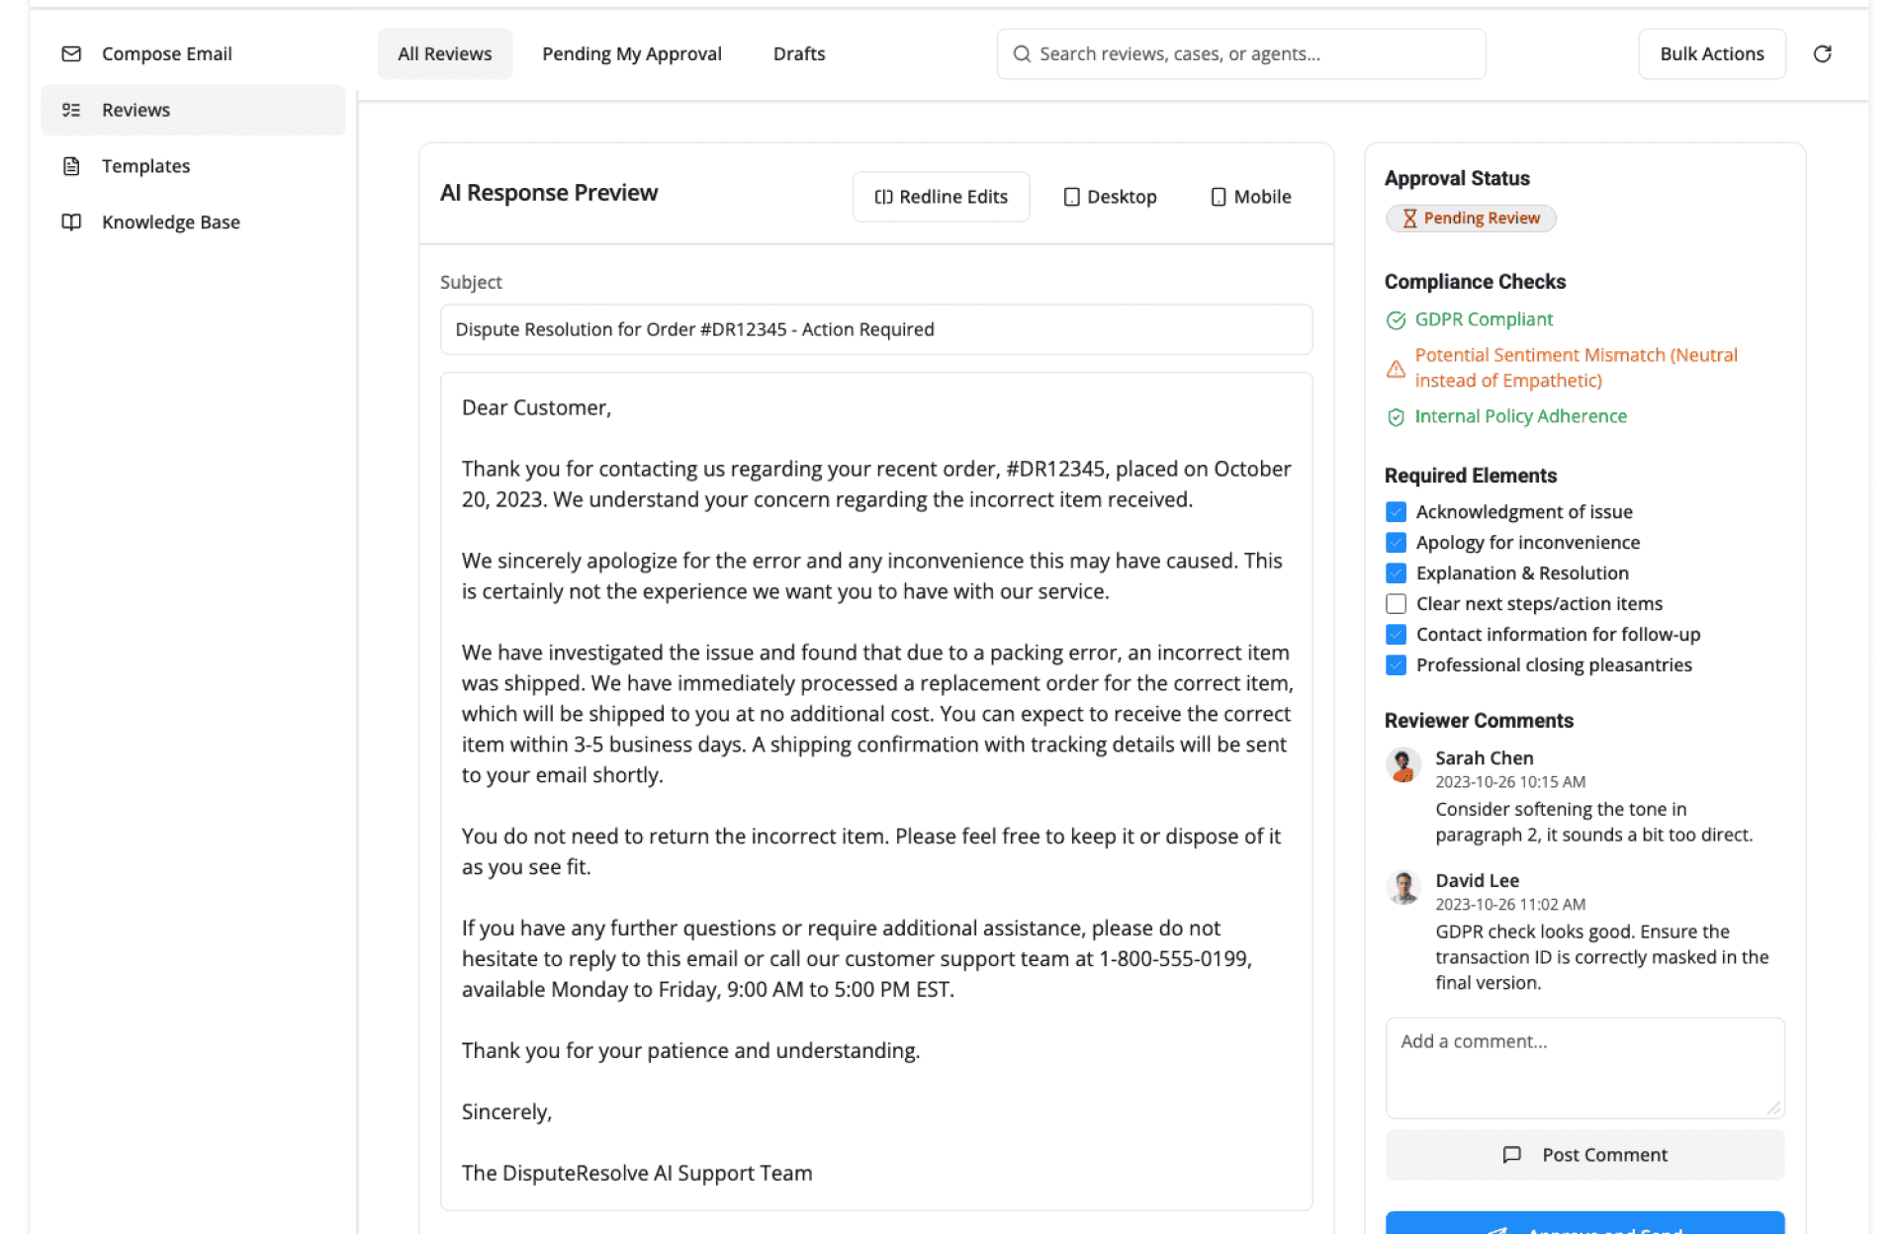Image resolution: width=1899 pixels, height=1234 pixels.
Task: Click the refresh icon beside Bulk Actions
Action: tap(1822, 54)
